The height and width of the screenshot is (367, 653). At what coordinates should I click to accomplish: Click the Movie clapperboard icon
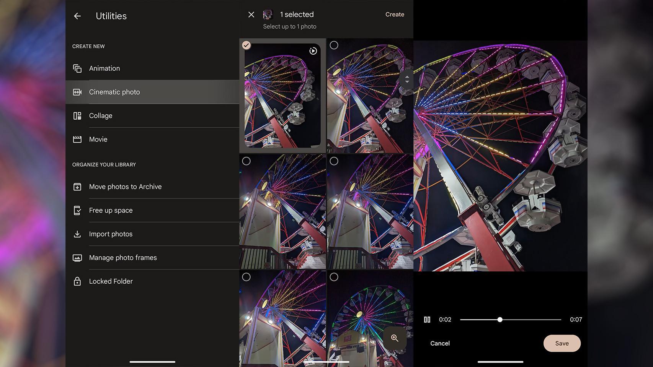click(77, 140)
